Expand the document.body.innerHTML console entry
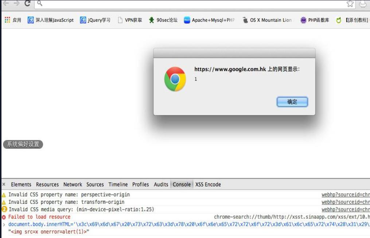The width and height of the screenshot is (370, 238). pyautogui.click(x=4, y=224)
